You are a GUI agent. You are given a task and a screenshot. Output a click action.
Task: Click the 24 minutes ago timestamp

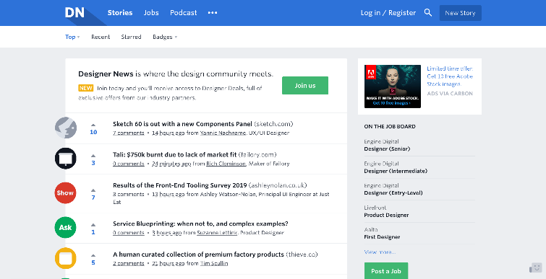[171, 164]
